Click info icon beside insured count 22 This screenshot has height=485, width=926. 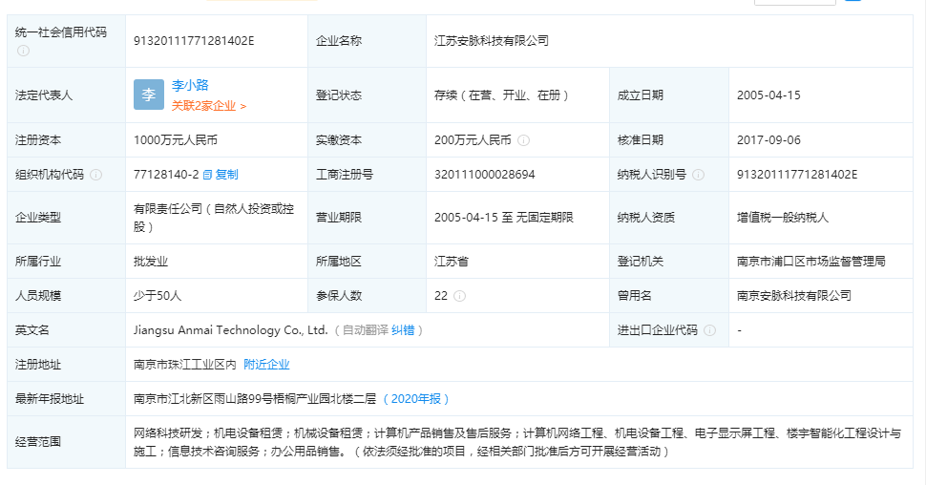459,296
